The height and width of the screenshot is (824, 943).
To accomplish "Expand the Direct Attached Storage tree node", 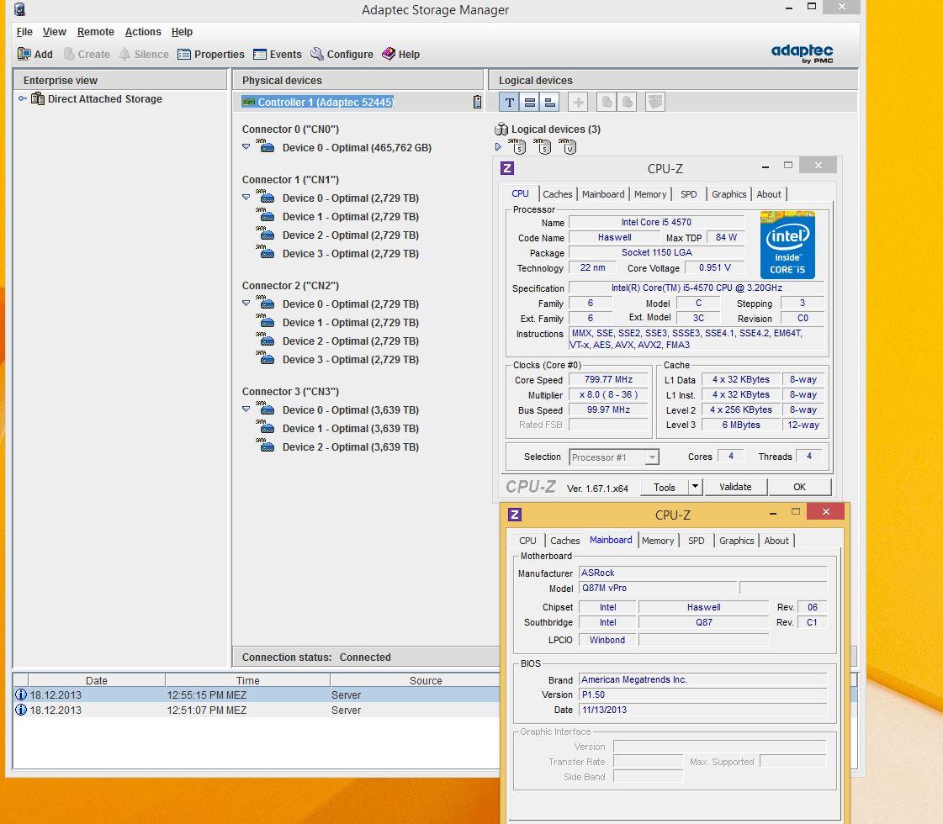I will (22, 98).
